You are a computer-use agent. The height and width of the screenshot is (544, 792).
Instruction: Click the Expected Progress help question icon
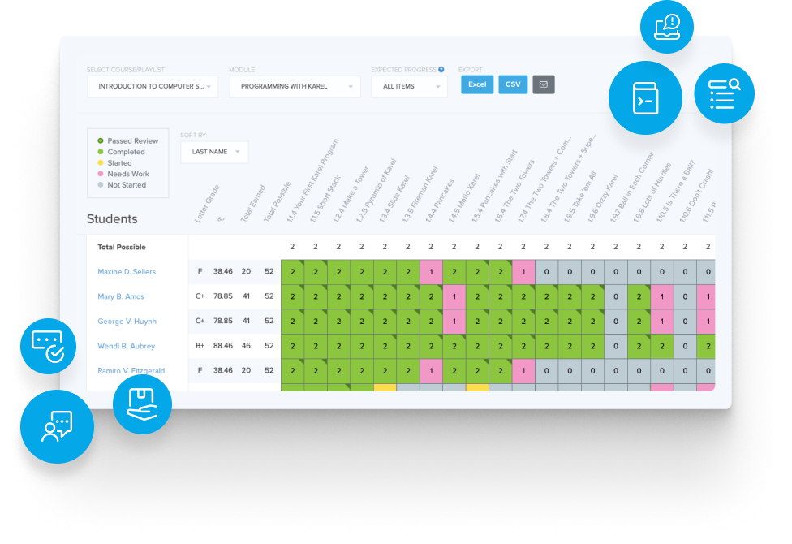pyautogui.click(x=441, y=70)
